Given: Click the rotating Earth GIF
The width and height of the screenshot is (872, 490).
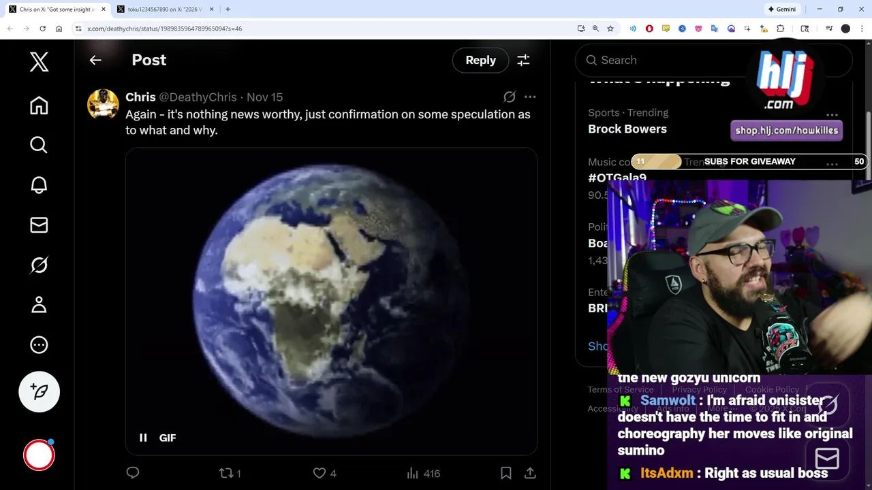Looking at the screenshot, I should tap(331, 301).
